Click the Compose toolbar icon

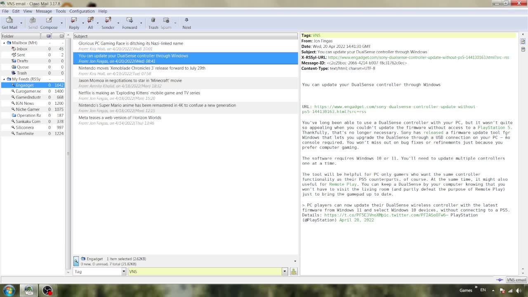pyautogui.click(x=49, y=23)
